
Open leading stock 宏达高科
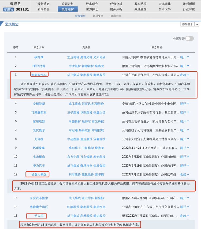pyautogui.click(x=73, y=57)
